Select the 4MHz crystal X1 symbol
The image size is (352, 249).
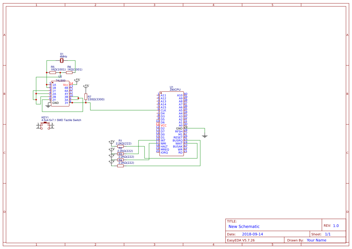coord(62,61)
